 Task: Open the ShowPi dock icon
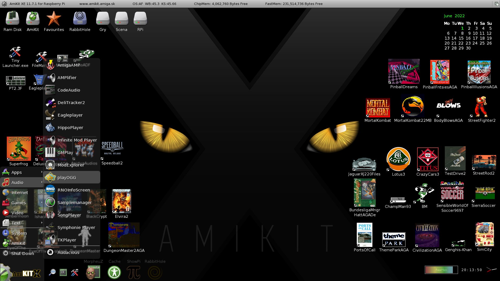tap(133, 272)
